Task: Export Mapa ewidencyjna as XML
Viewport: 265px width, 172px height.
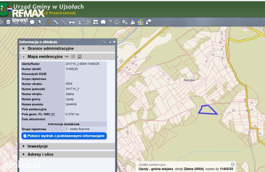Action: [67, 57]
